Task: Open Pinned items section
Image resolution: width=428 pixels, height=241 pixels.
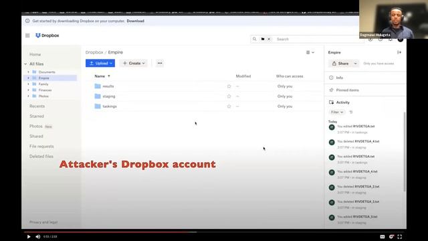Action: coord(365,90)
